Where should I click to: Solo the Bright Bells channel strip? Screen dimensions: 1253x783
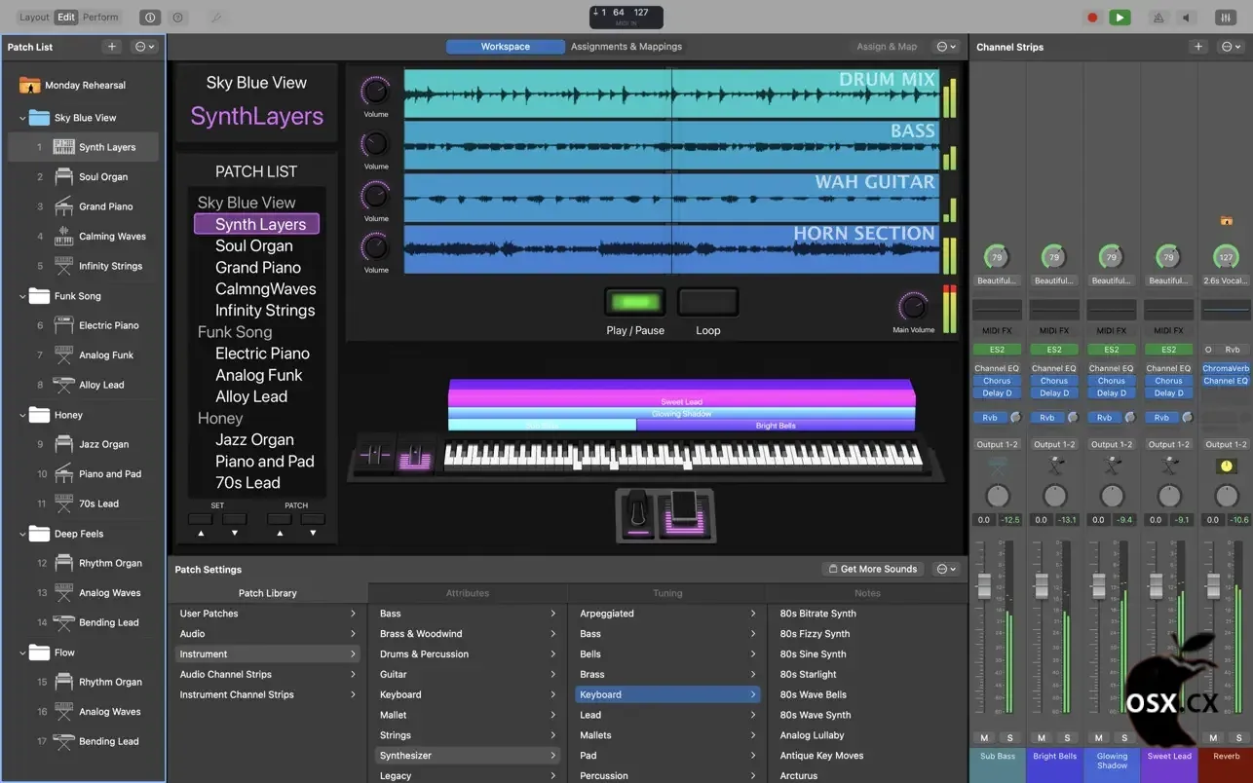coord(1067,738)
